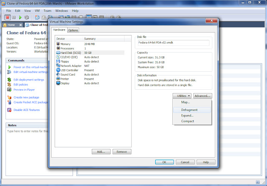The width and height of the screenshot is (267, 186).
Task: Open the Edit menu
Action: coord(18,11)
